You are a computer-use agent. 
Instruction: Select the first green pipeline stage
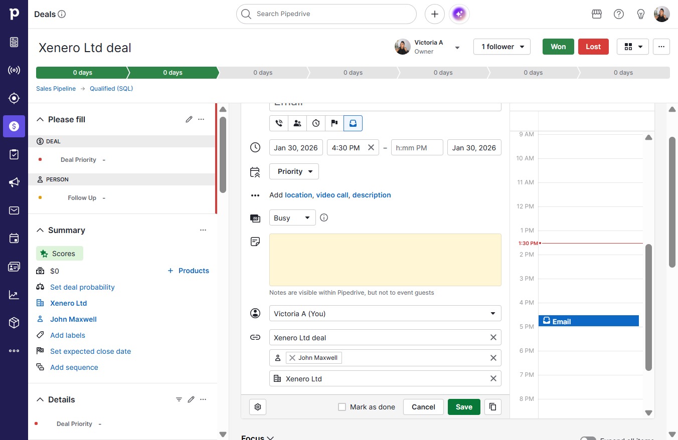click(82, 73)
